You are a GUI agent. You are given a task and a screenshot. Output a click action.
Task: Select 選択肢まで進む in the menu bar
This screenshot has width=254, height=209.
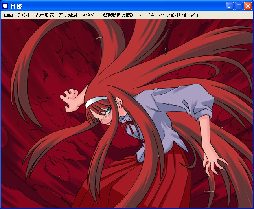(x=118, y=15)
